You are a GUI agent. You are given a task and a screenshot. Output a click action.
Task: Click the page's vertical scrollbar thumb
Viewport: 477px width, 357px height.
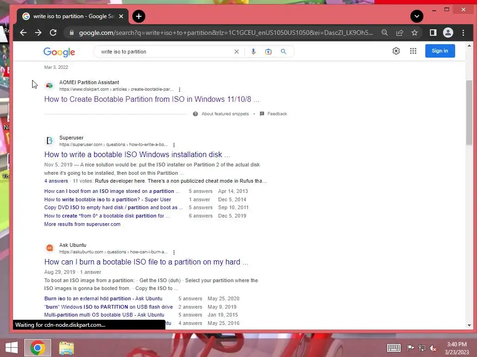[x=469, y=112]
